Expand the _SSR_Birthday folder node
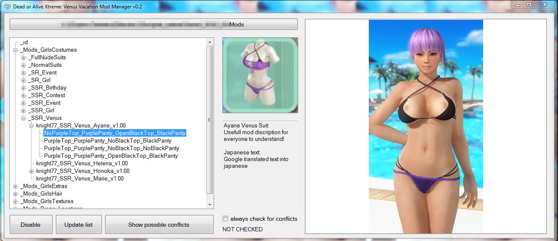This screenshot has width=558, height=241. (x=24, y=88)
